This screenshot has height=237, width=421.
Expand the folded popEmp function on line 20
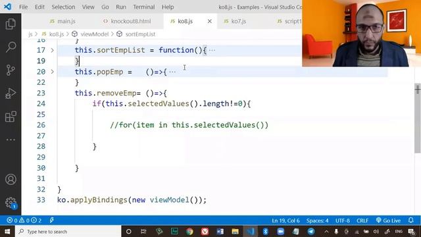53,72
